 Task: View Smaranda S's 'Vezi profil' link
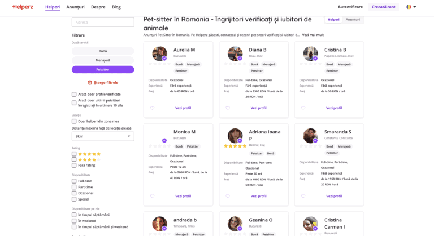coord(334,196)
